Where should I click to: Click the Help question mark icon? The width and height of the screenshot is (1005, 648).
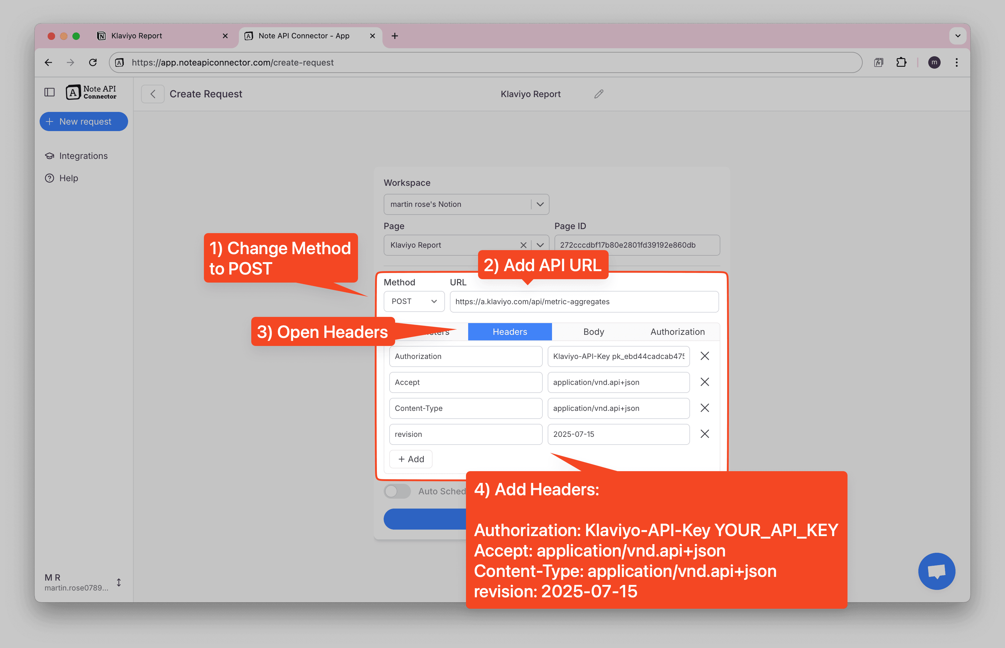(50, 178)
